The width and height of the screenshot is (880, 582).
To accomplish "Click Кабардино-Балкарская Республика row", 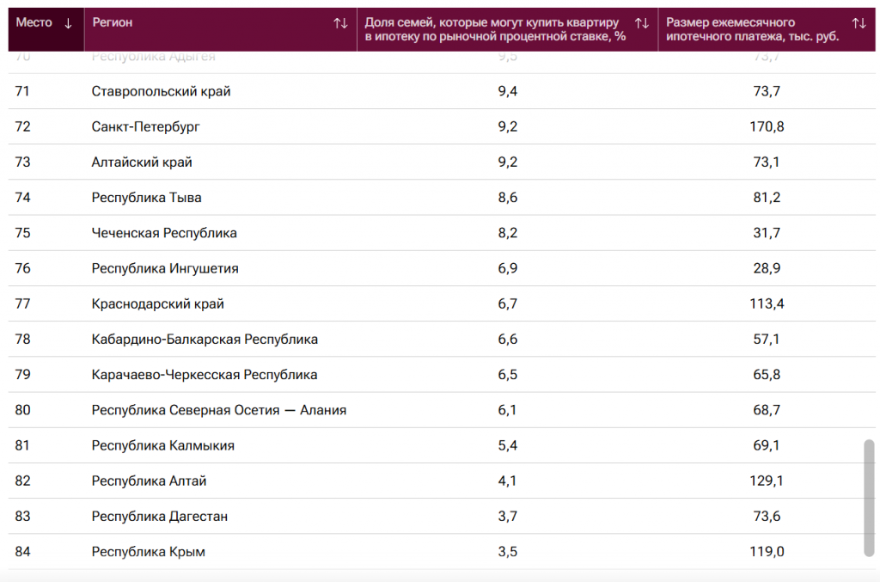I will 205,340.
